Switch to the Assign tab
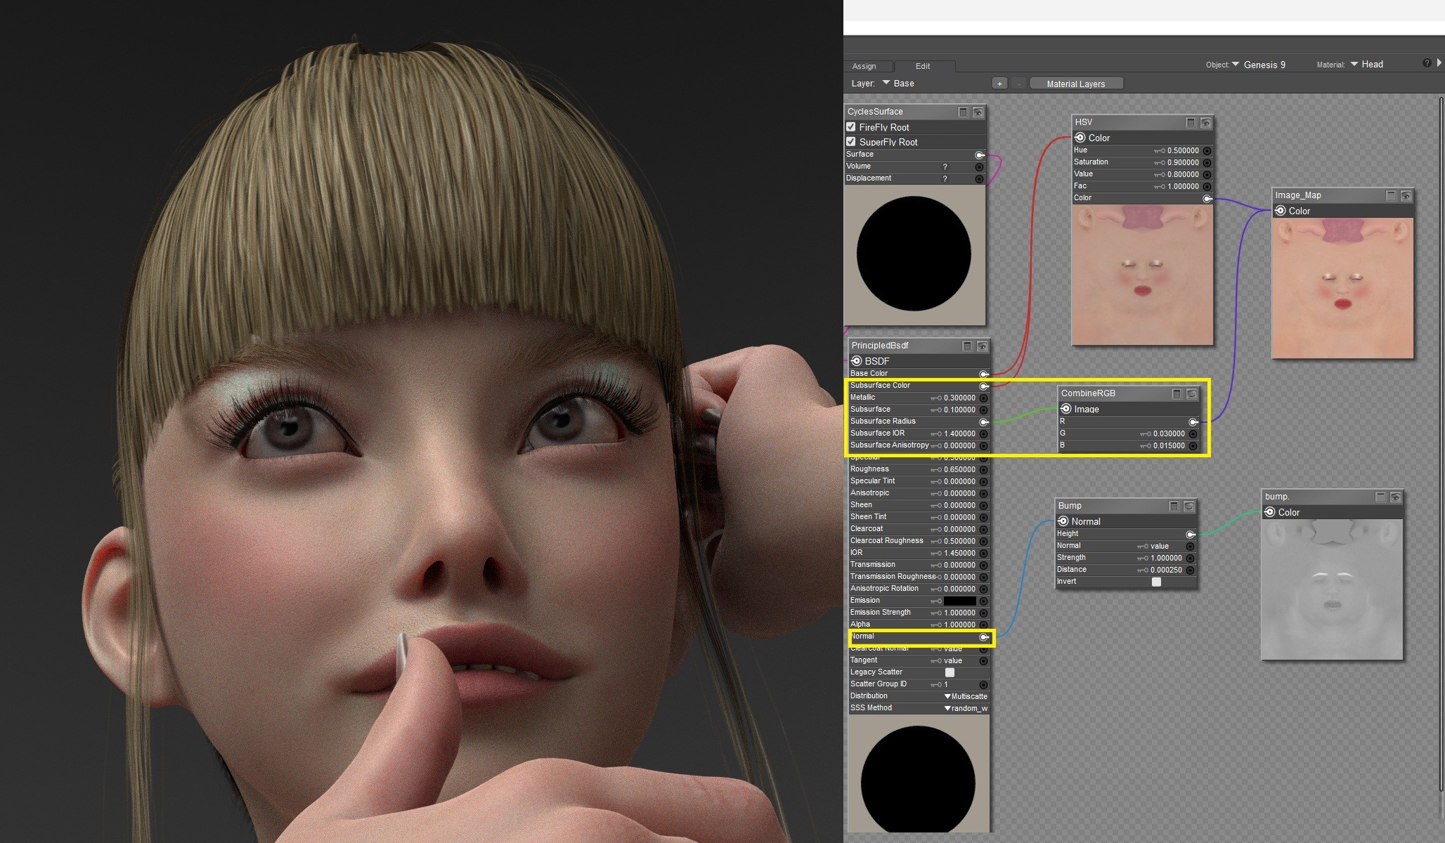 [864, 66]
